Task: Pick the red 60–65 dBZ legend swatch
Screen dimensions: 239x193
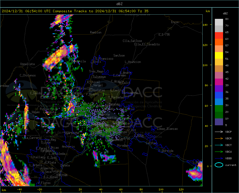Action: [x=219, y=36]
